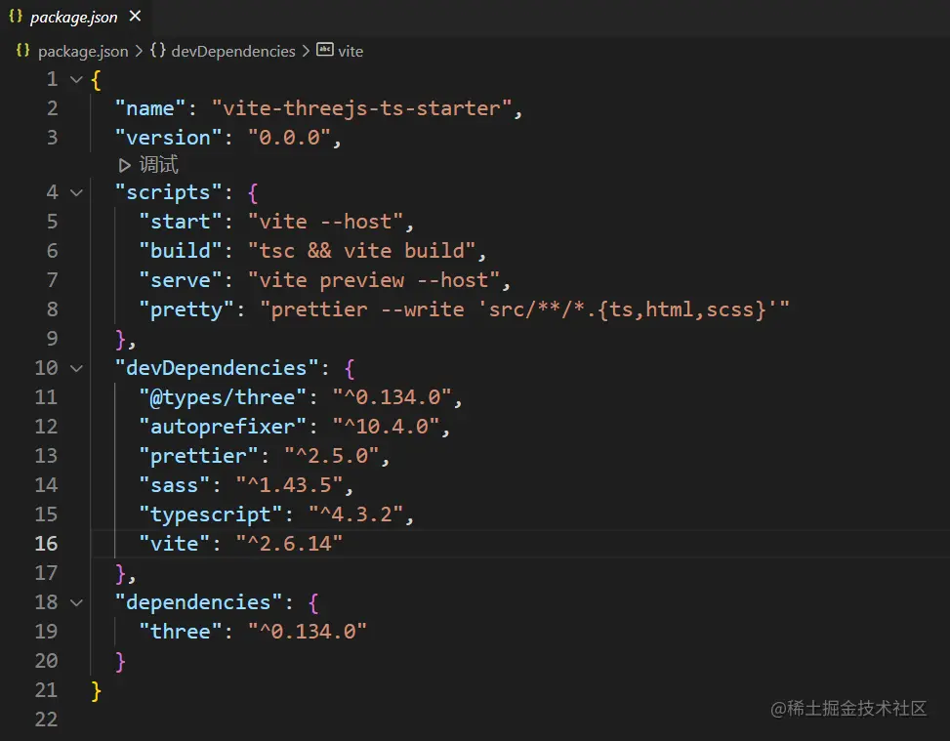950x741 pixels.
Task: Click the "build" script key
Action: [181, 251]
